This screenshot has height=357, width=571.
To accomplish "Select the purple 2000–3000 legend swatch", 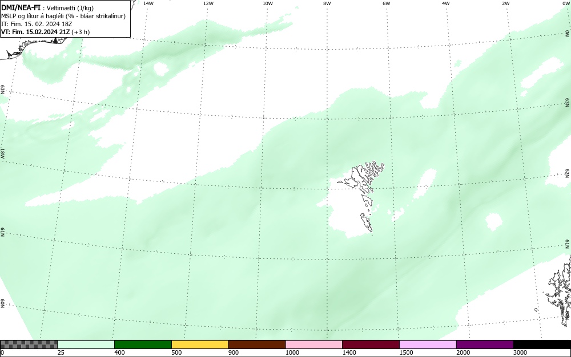I will click(485, 344).
